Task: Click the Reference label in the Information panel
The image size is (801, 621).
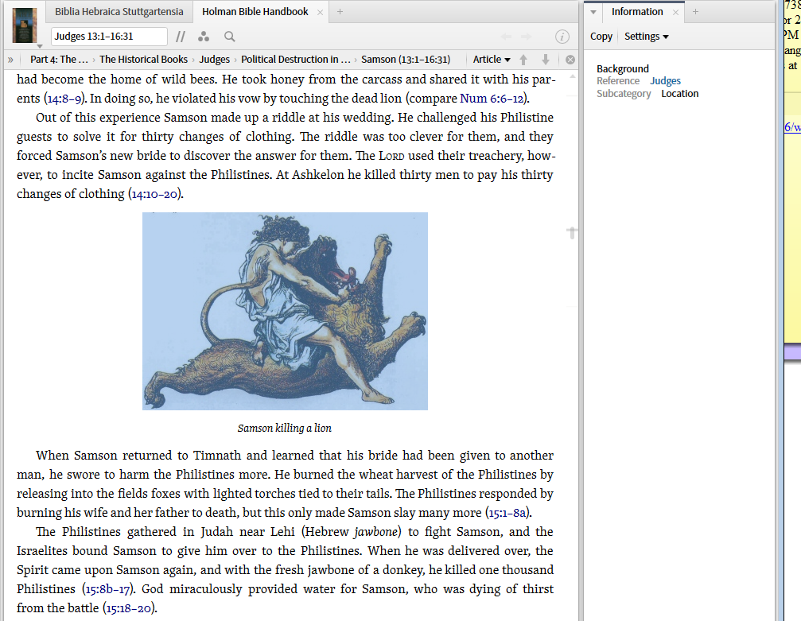Action: click(x=618, y=80)
